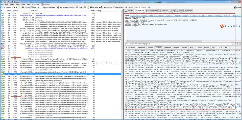
Task: Click the Online status indicator
Action: pyautogui.click(x=237, y=7)
